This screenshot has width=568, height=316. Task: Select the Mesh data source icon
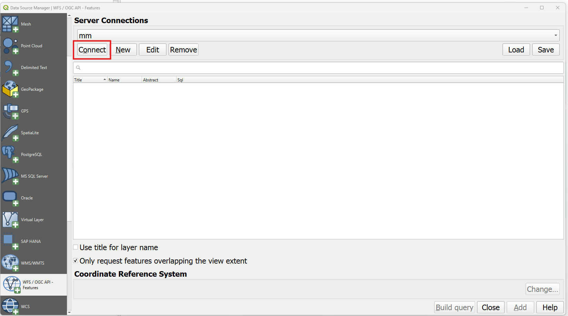[x=10, y=24]
